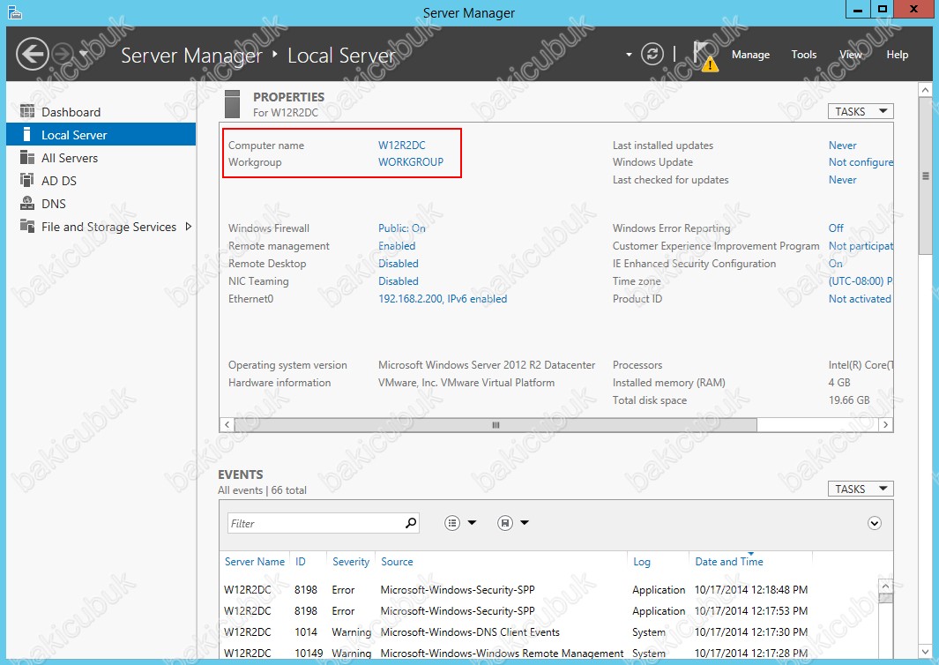The image size is (939, 665).
Task: Select the event logged at 12:17:53 PM
Action: (x=548, y=610)
